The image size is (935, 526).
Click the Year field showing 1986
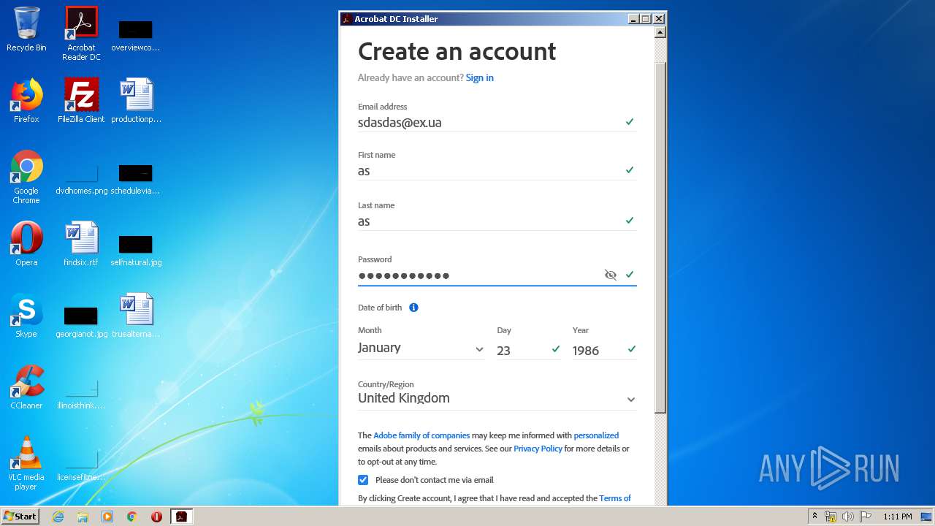pyautogui.click(x=605, y=351)
